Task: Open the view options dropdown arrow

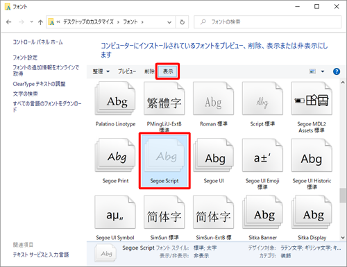Action: click(x=323, y=71)
